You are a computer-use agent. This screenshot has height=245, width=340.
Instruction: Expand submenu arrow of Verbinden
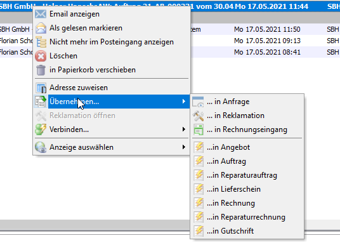click(184, 129)
